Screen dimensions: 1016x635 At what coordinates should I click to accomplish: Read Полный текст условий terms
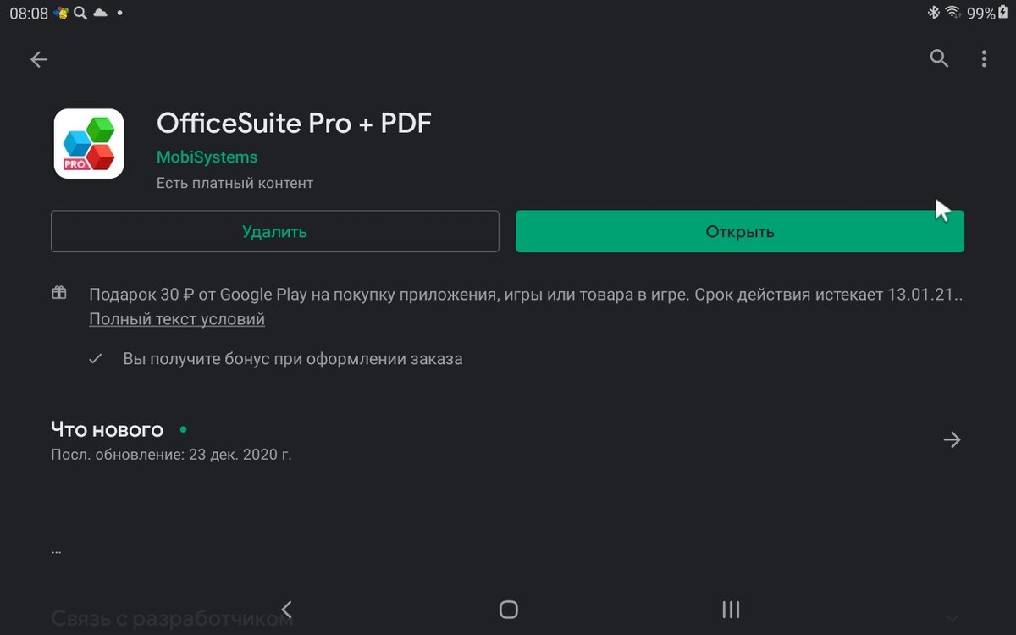(x=176, y=318)
